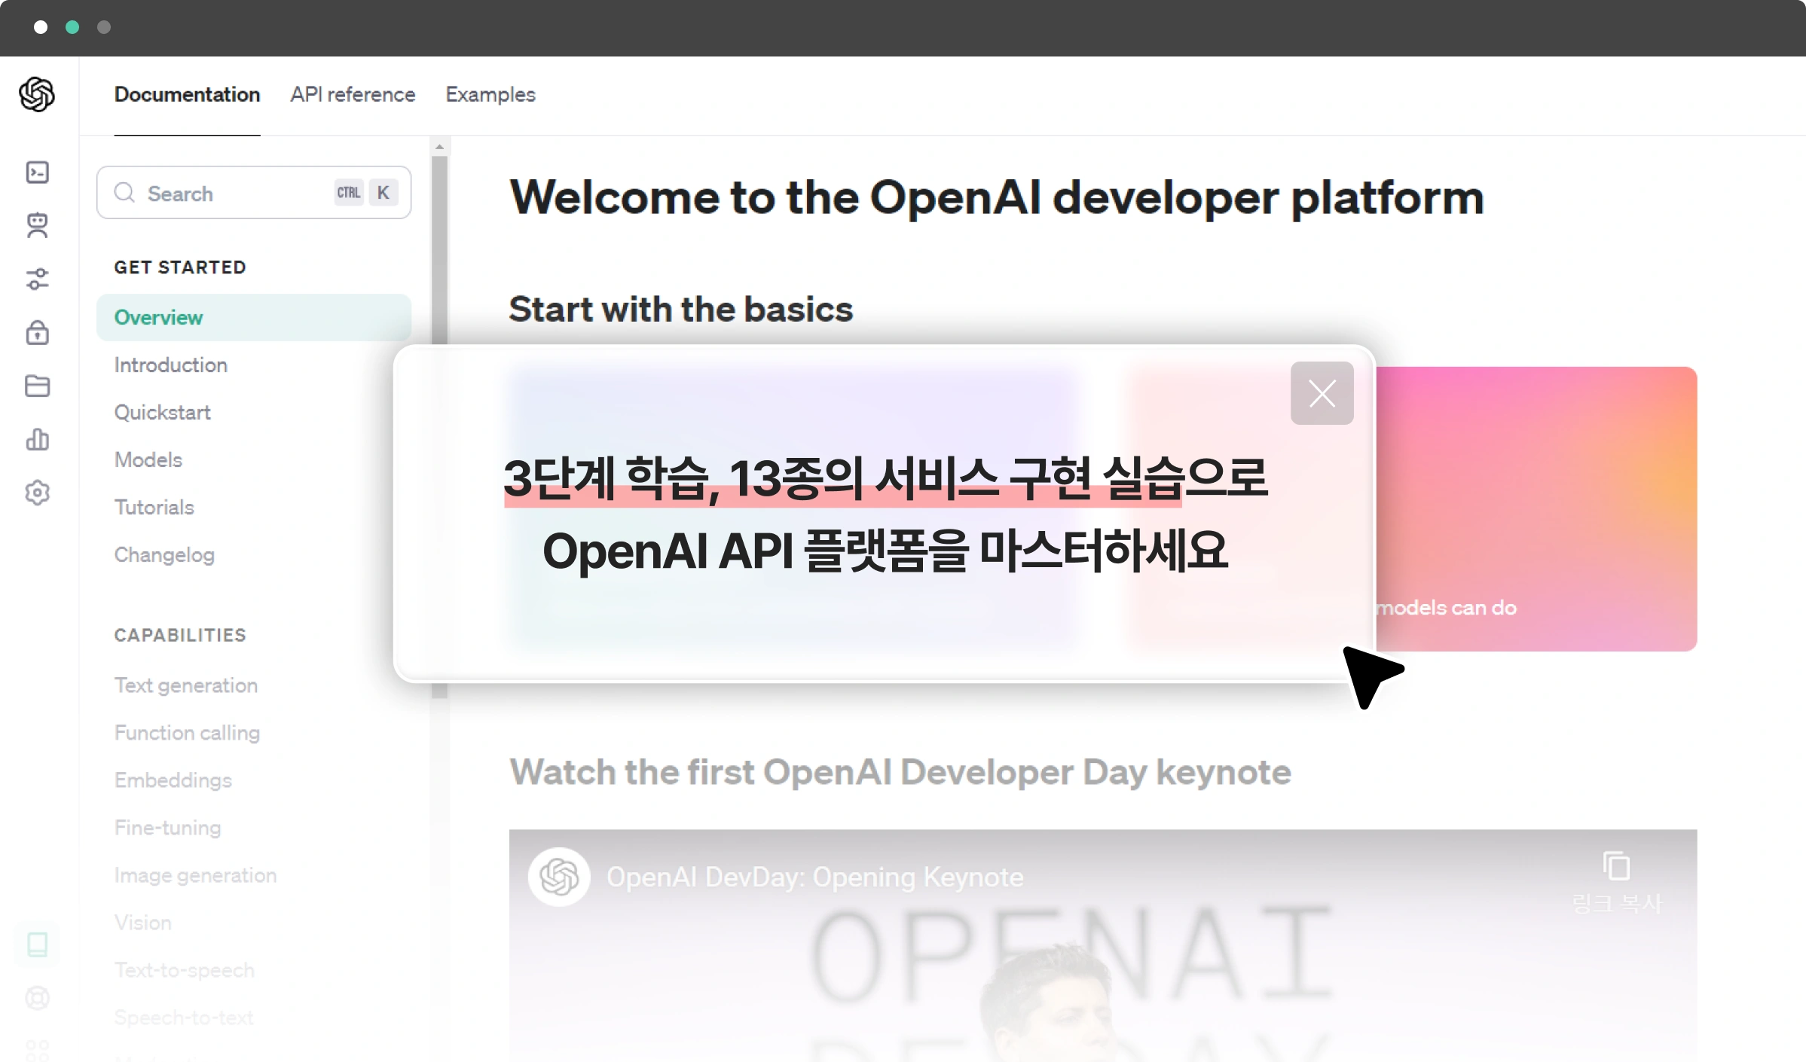
Task: Click the '링크 복사' label on video
Action: (x=1617, y=904)
